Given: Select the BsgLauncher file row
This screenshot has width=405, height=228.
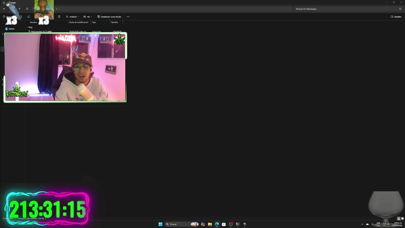Looking at the screenshot, I should point(75,31).
